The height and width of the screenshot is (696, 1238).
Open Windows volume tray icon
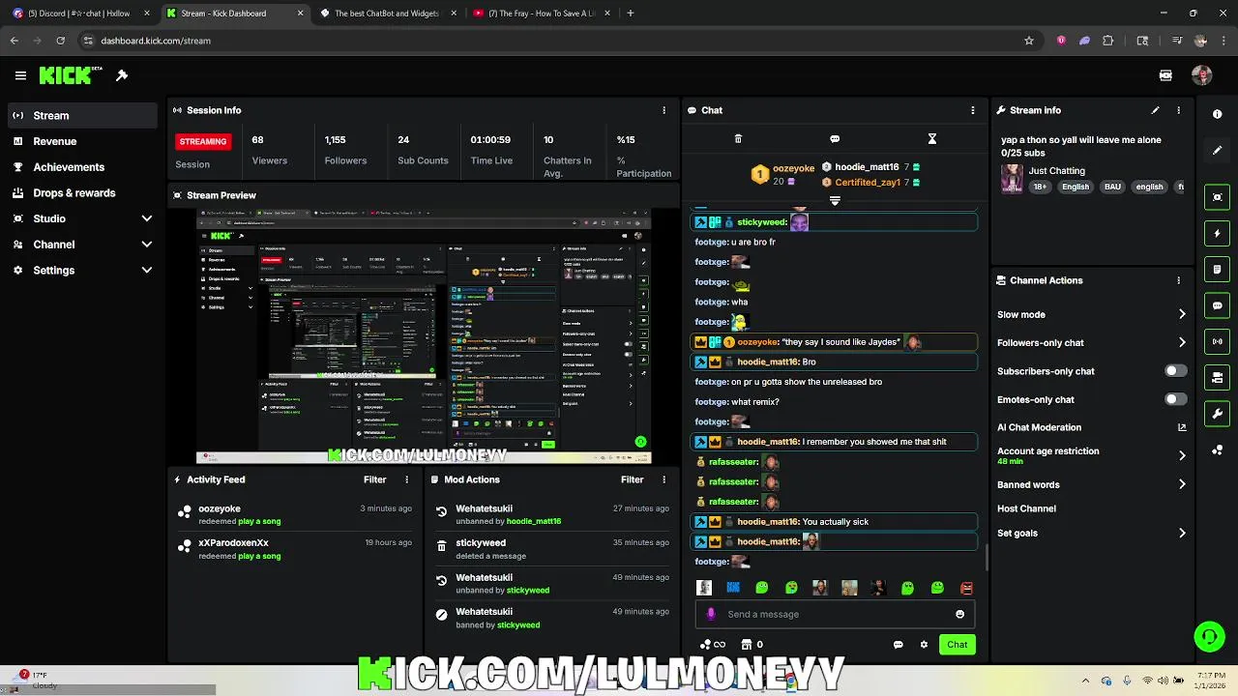(x=1163, y=681)
